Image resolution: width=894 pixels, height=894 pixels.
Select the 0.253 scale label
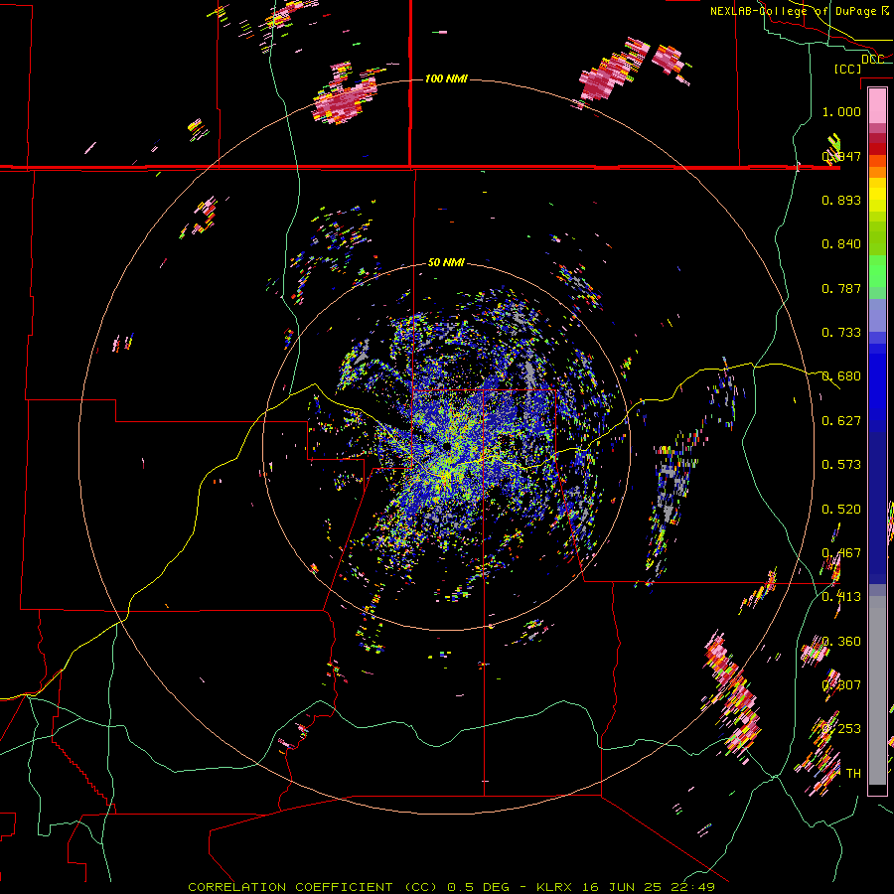(x=841, y=729)
